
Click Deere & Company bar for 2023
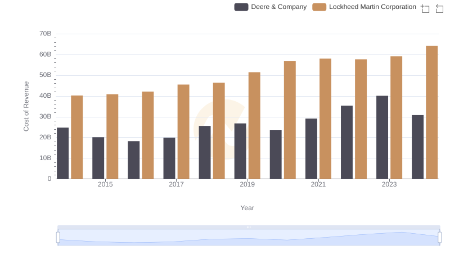click(382, 137)
